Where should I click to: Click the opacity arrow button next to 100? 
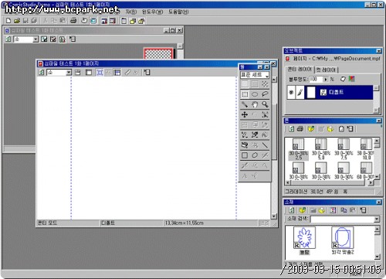[x=326, y=80]
